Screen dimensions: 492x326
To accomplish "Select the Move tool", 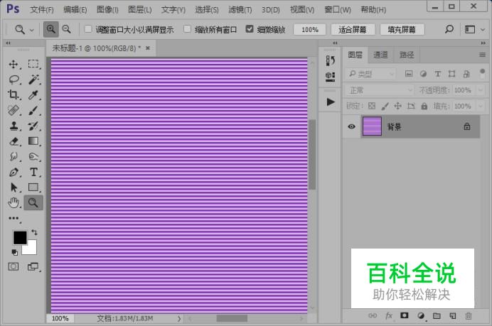I will pyautogui.click(x=14, y=64).
